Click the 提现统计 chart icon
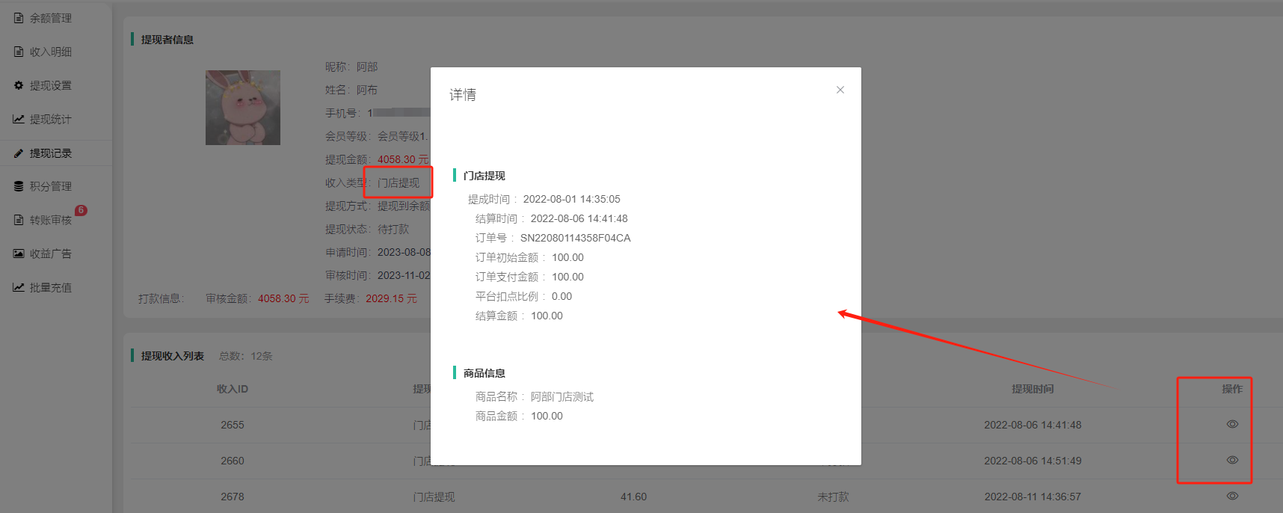The image size is (1283, 513). pos(19,119)
